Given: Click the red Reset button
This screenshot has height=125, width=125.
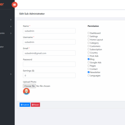Looking at the screenshot, I should (35, 105).
